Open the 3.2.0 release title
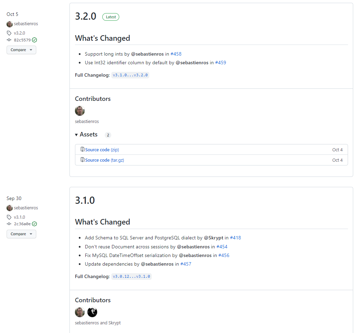This screenshot has height=333, width=357. (x=86, y=16)
